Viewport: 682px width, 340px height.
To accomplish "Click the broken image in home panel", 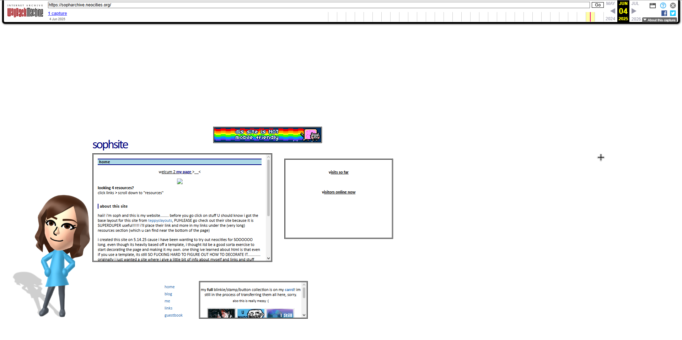I will pyautogui.click(x=180, y=181).
